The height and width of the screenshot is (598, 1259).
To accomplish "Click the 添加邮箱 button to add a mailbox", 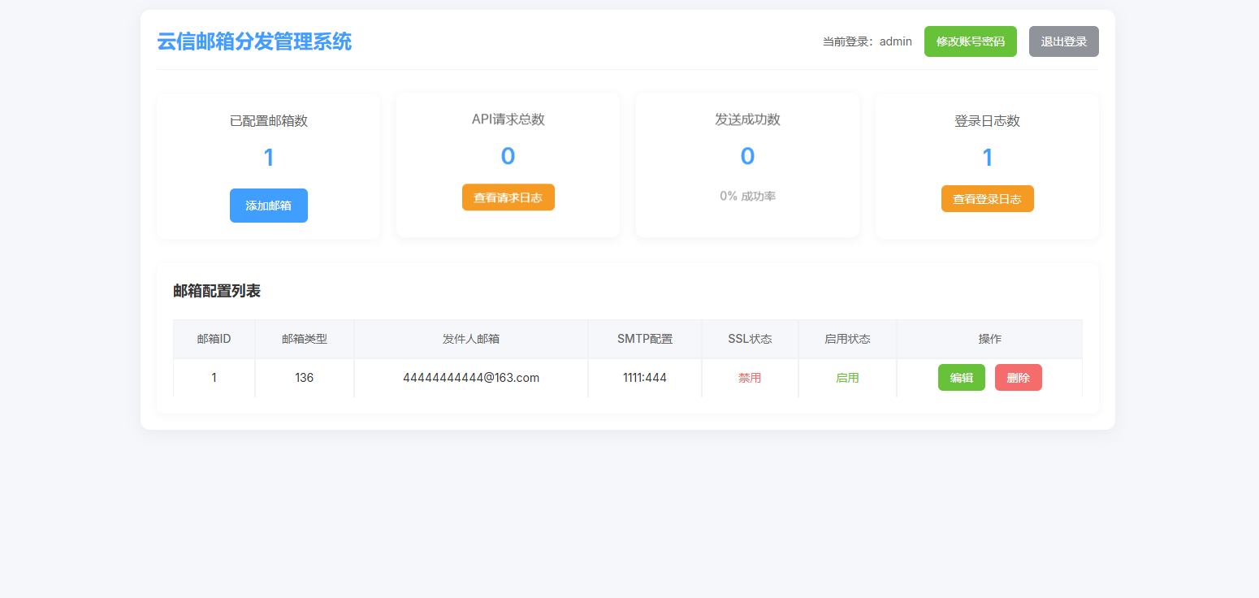I will (268, 206).
